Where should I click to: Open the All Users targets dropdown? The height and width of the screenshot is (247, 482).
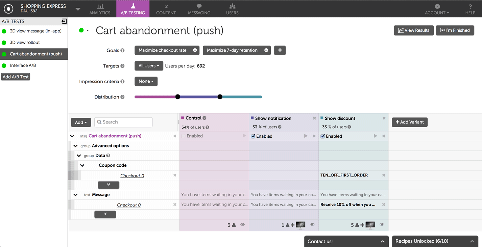[x=149, y=66]
